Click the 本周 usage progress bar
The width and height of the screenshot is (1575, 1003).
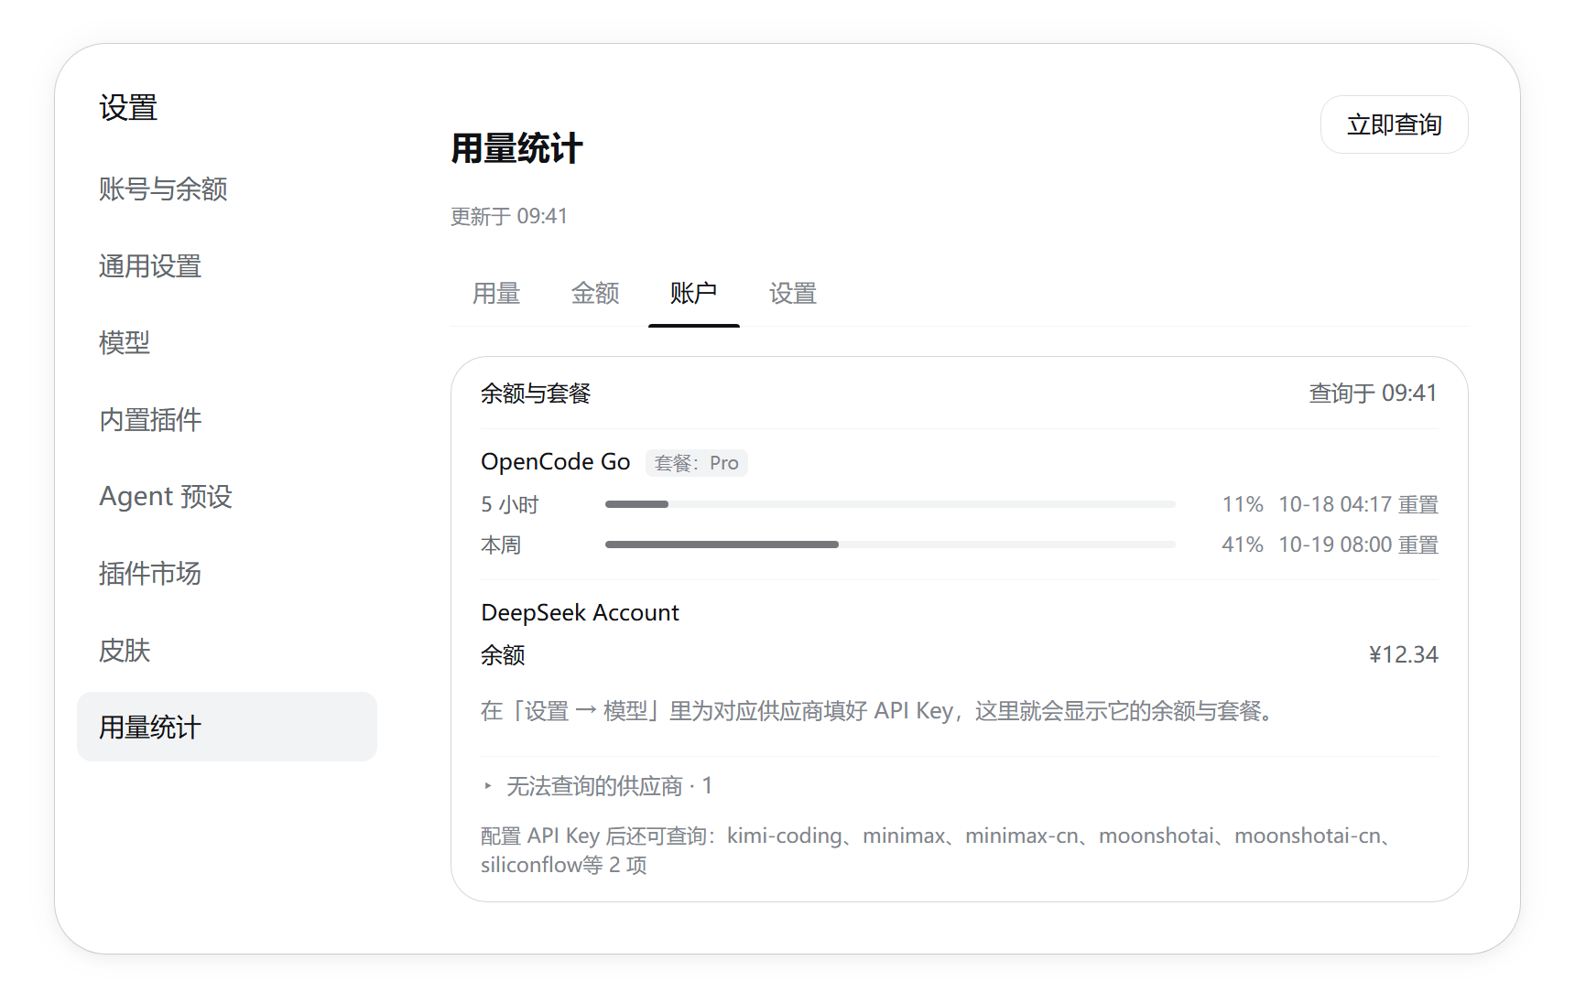(890, 545)
